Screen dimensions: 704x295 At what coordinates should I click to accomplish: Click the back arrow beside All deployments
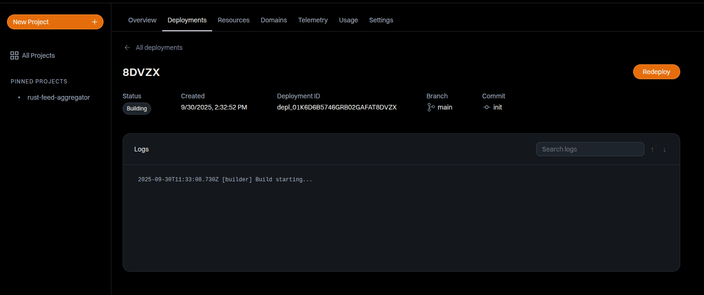[127, 48]
